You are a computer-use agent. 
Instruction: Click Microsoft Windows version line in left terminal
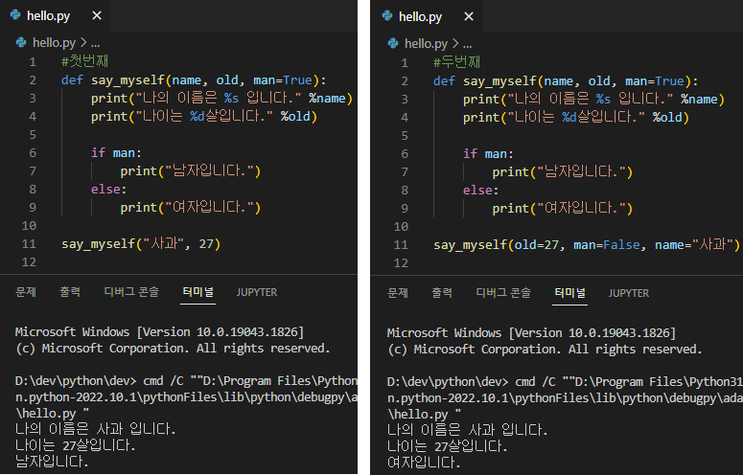[159, 331]
